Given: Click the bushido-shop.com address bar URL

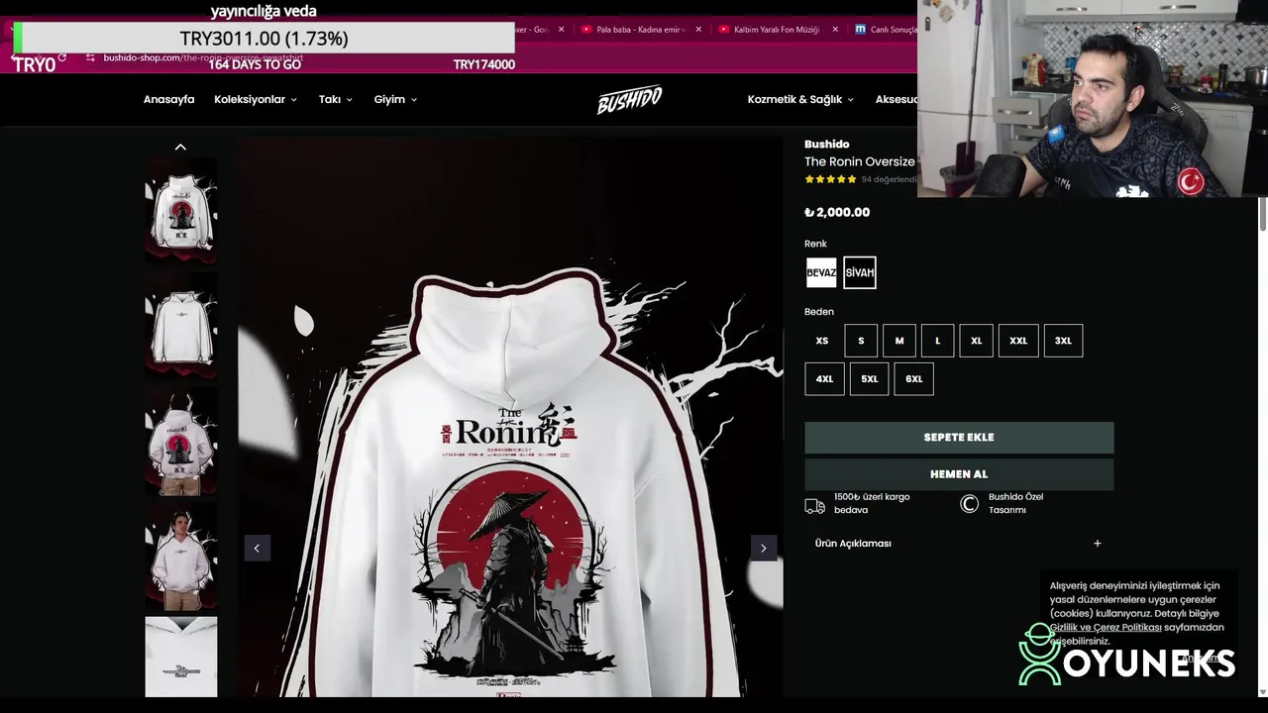Looking at the screenshot, I should click(x=203, y=57).
